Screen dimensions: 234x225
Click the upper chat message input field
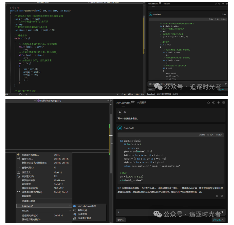click(187, 84)
